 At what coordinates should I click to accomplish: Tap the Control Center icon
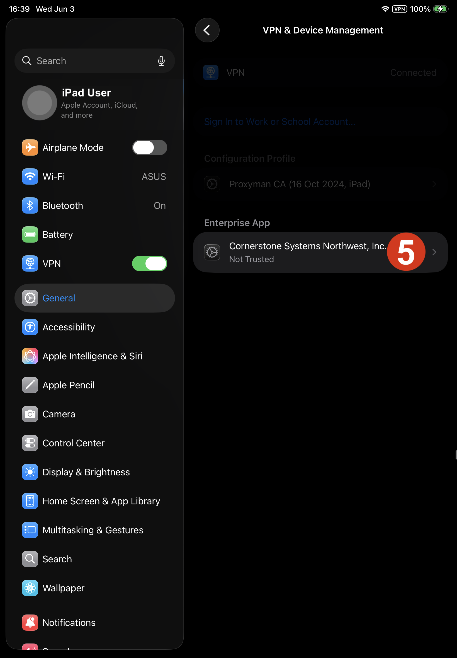[30, 443]
